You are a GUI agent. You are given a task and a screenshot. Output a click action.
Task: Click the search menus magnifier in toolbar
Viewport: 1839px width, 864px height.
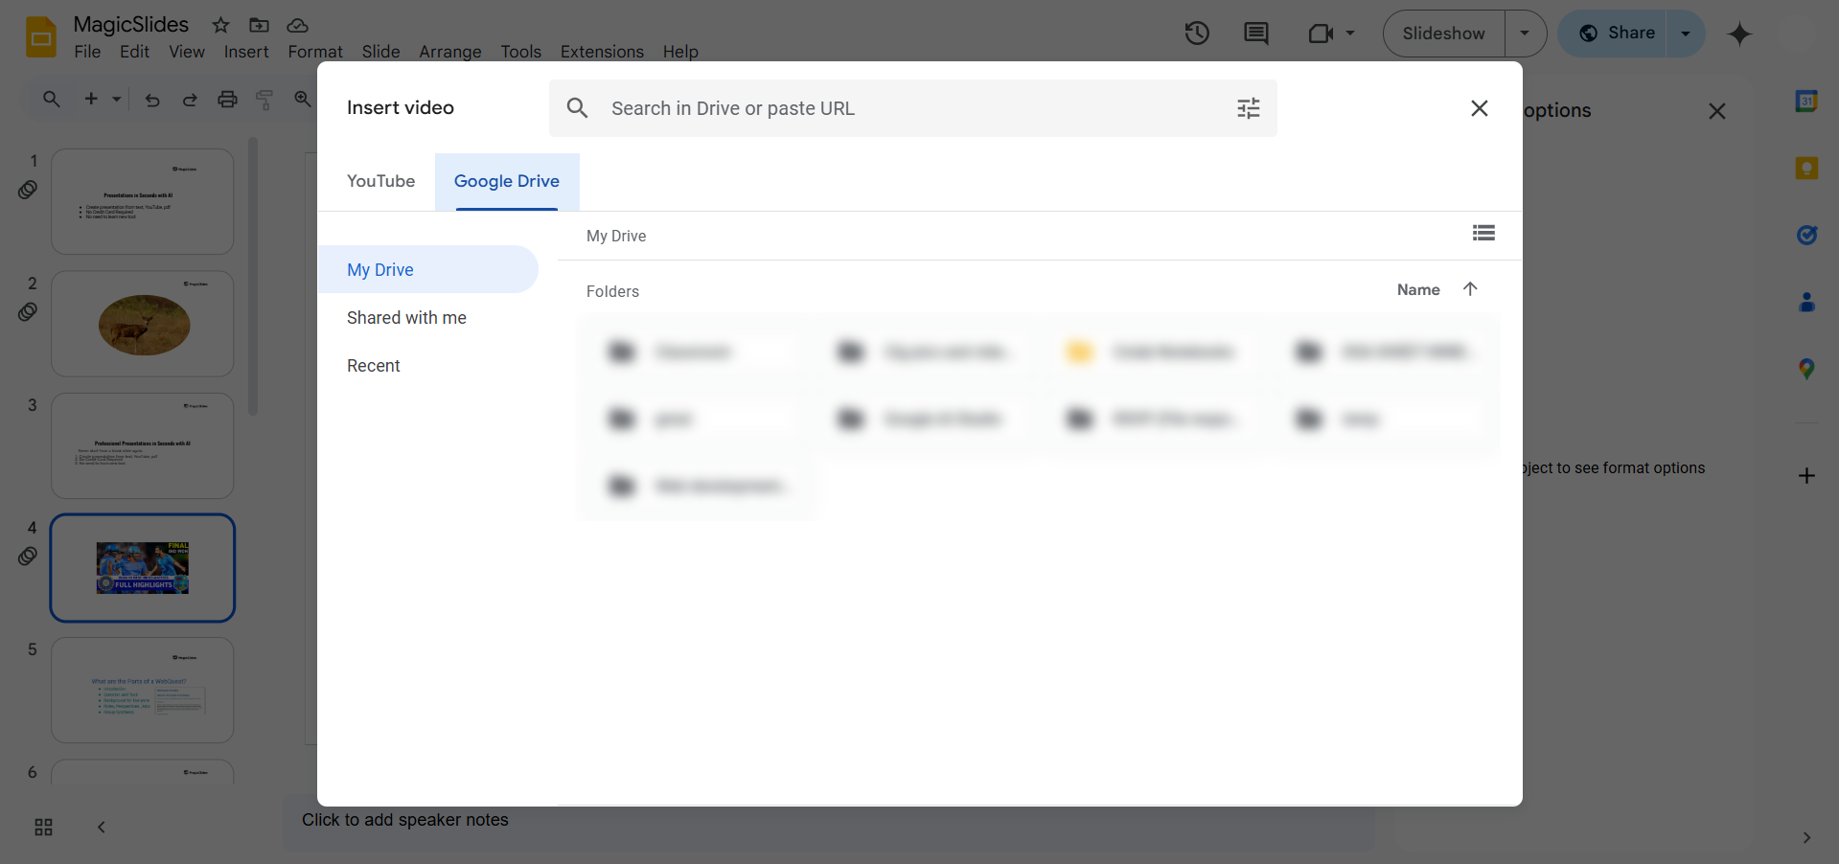[x=52, y=99]
